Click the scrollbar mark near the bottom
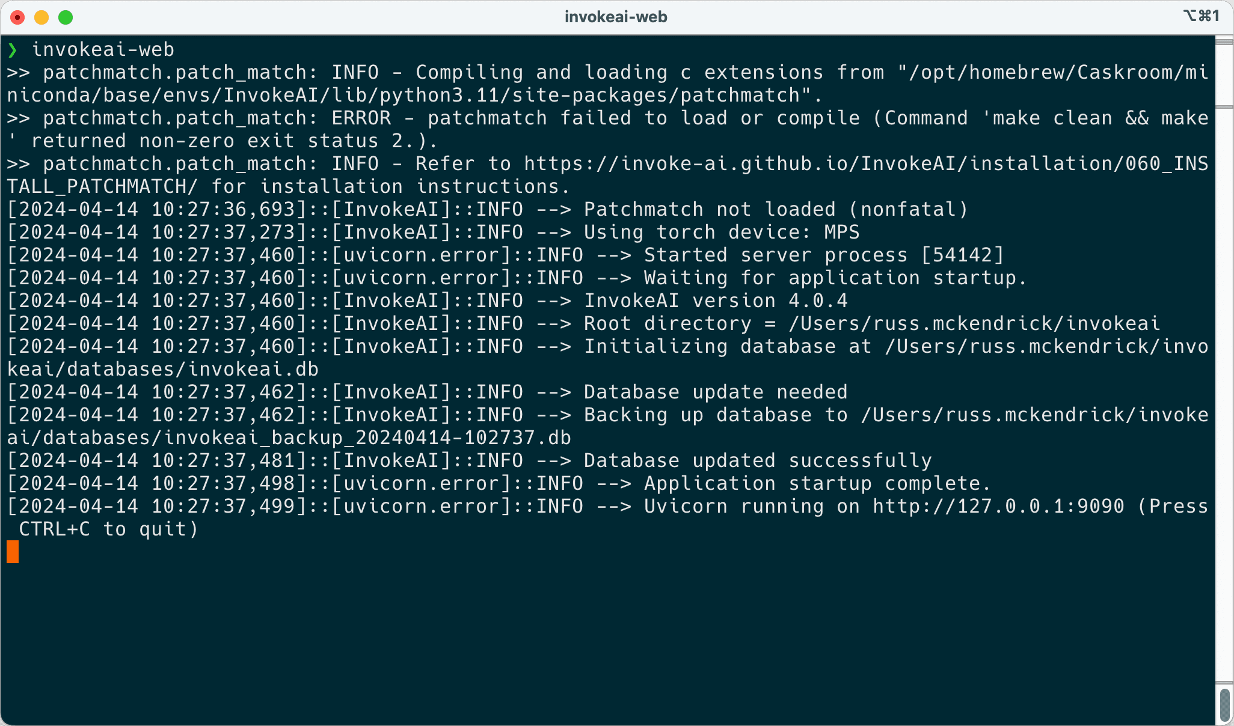Viewport: 1234px width, 726px height. point(1224,683)
